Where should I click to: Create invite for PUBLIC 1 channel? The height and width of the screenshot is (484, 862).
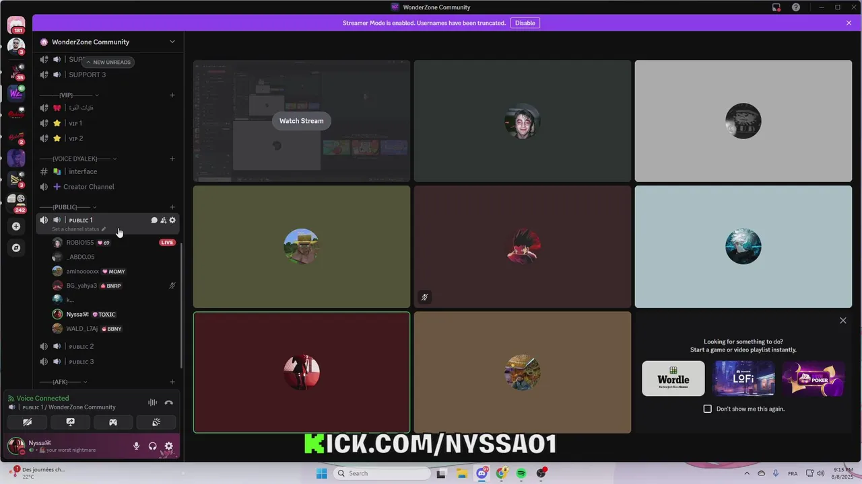(163, 220)
